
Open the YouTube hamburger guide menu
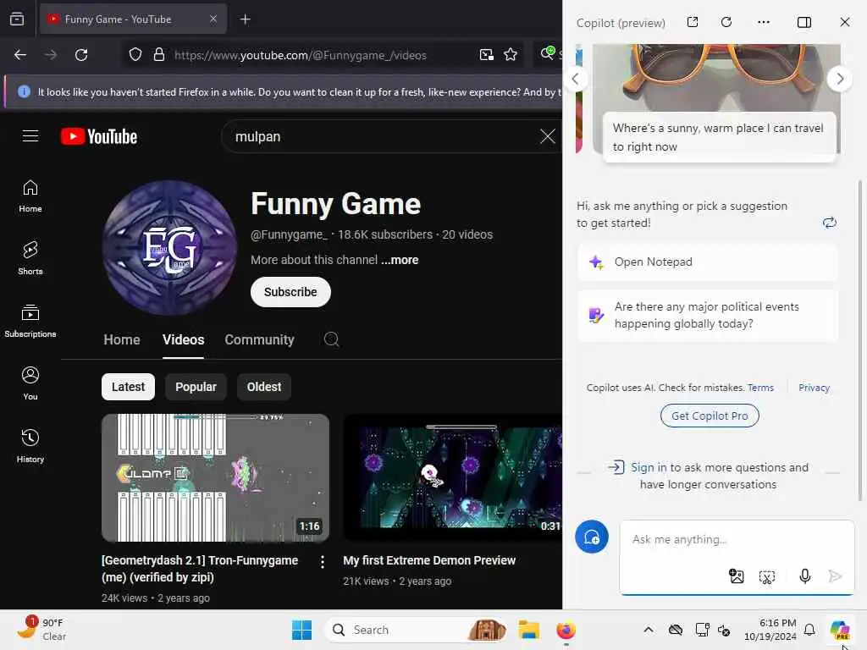(30, 136)
